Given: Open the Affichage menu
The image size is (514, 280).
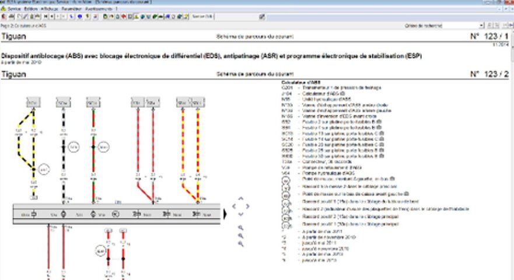Looking at the screenshot, I should 50,9.
